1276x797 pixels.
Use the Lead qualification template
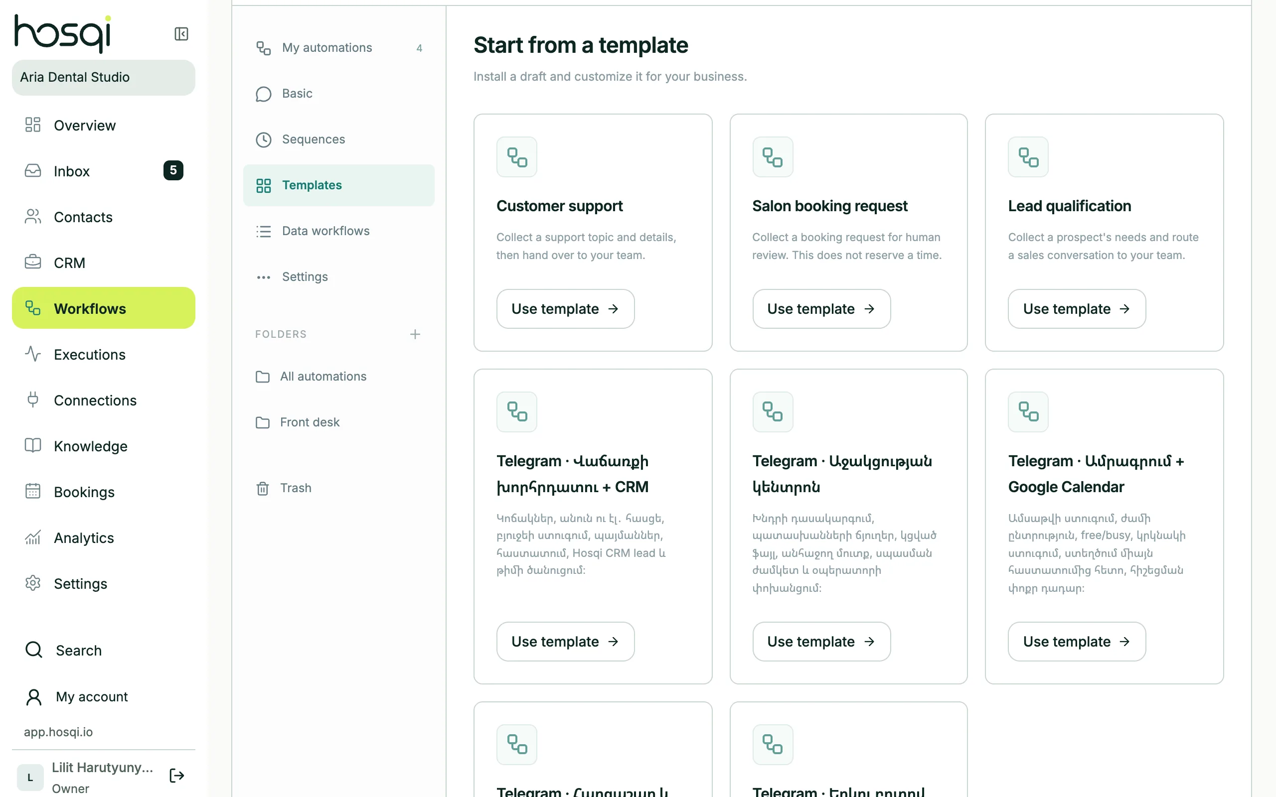tap(1077, 309)
